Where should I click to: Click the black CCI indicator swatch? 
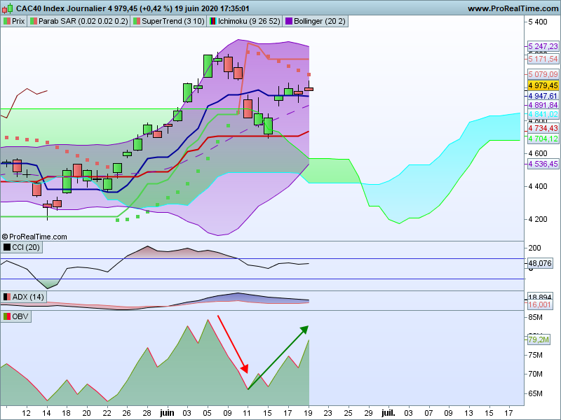coord(7,247)
